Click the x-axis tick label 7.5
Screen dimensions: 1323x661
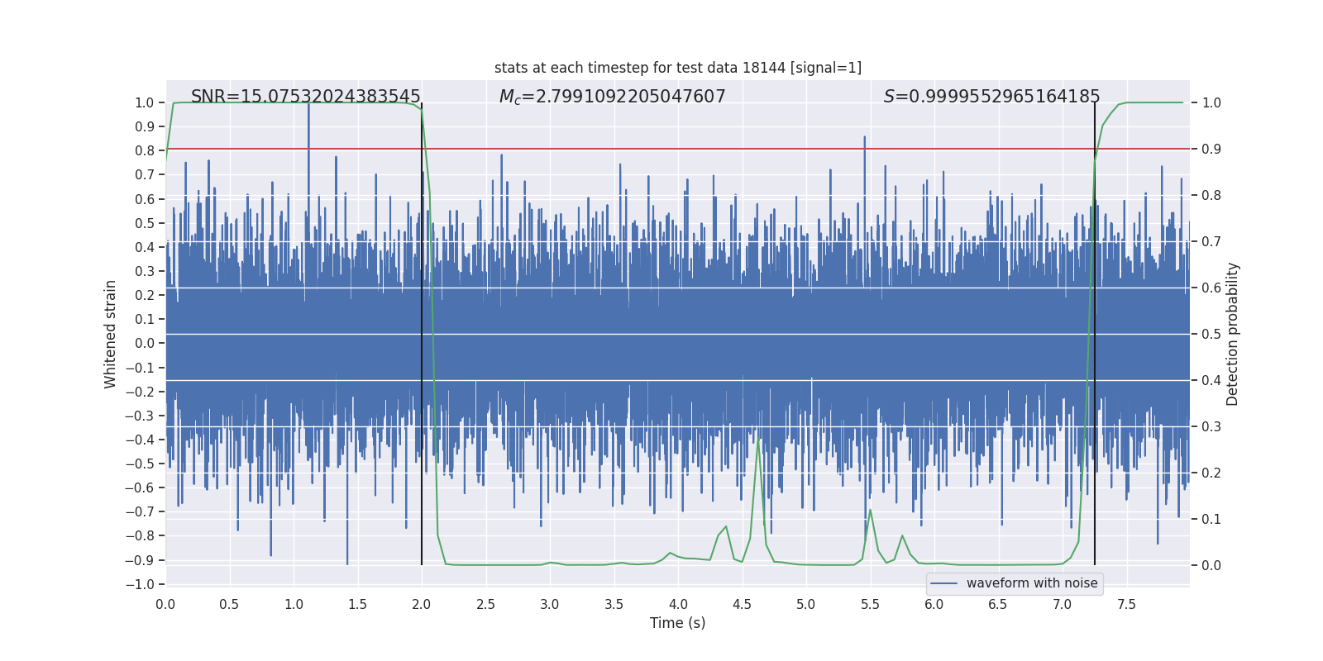pyautogui.click(x=1126, y=605)
